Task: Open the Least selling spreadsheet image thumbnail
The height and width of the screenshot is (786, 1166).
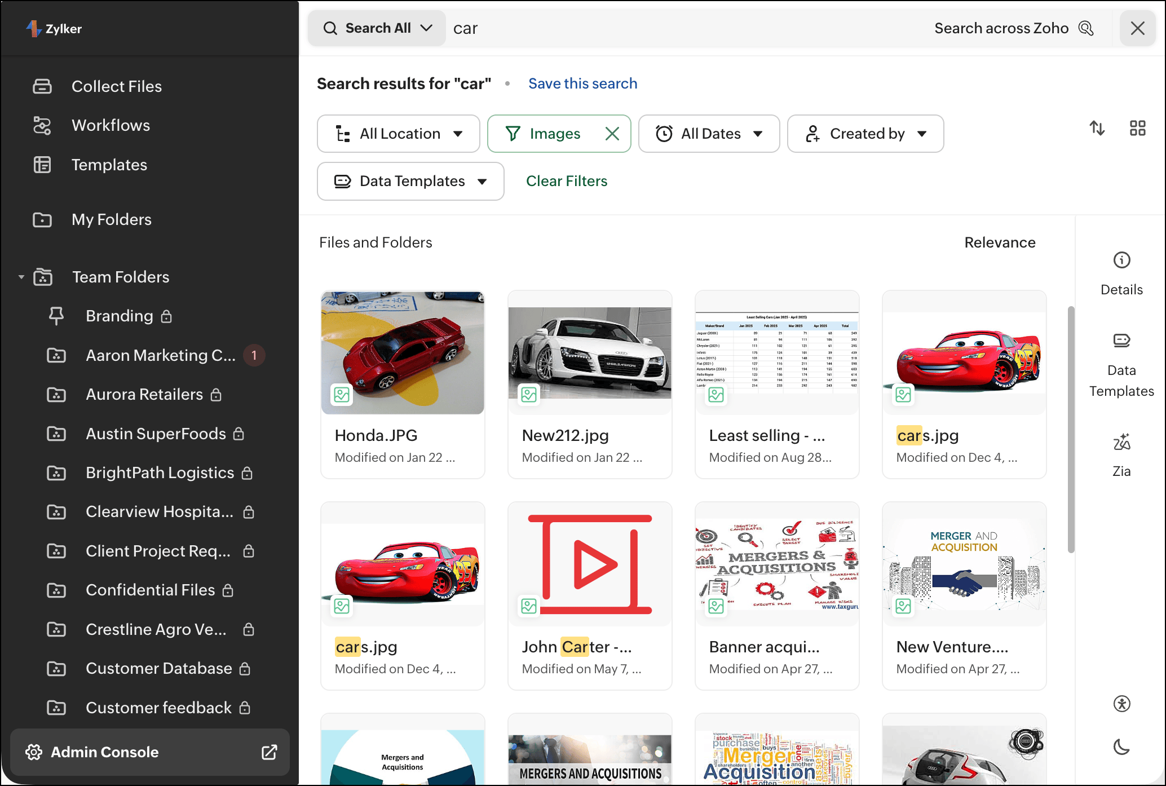Action: pos(777,353)
